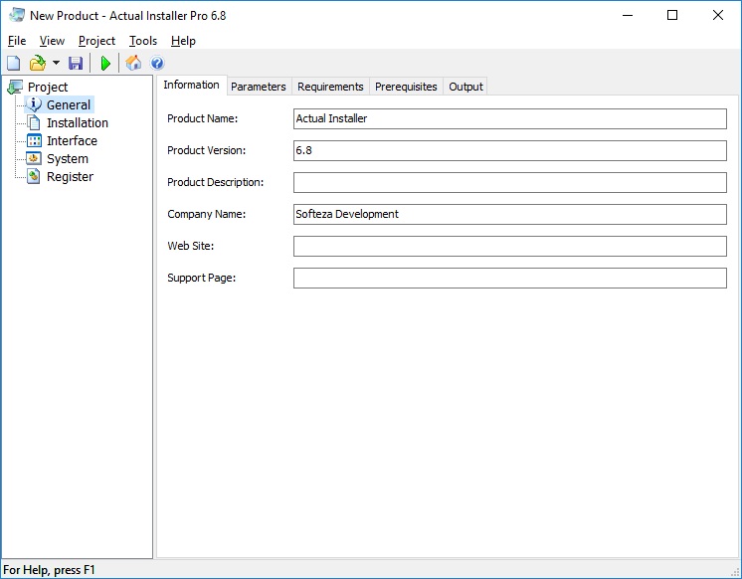Switch to the Information tab
The image size is (742, 579).
click(x=191, y=85)
